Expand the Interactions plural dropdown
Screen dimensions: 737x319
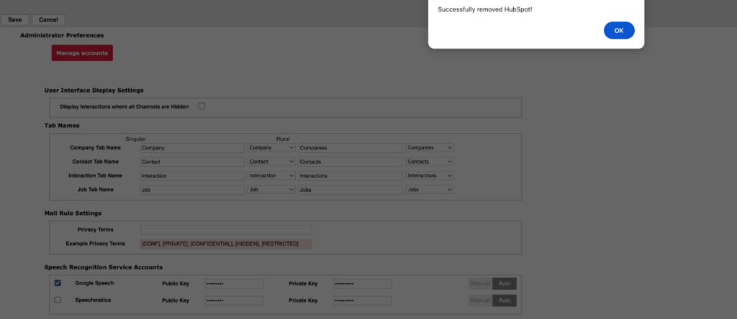430,175
